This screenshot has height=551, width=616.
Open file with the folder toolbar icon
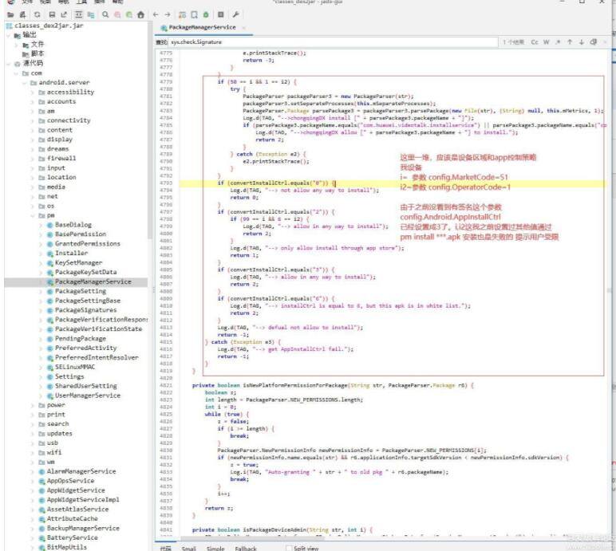[10, 15]
